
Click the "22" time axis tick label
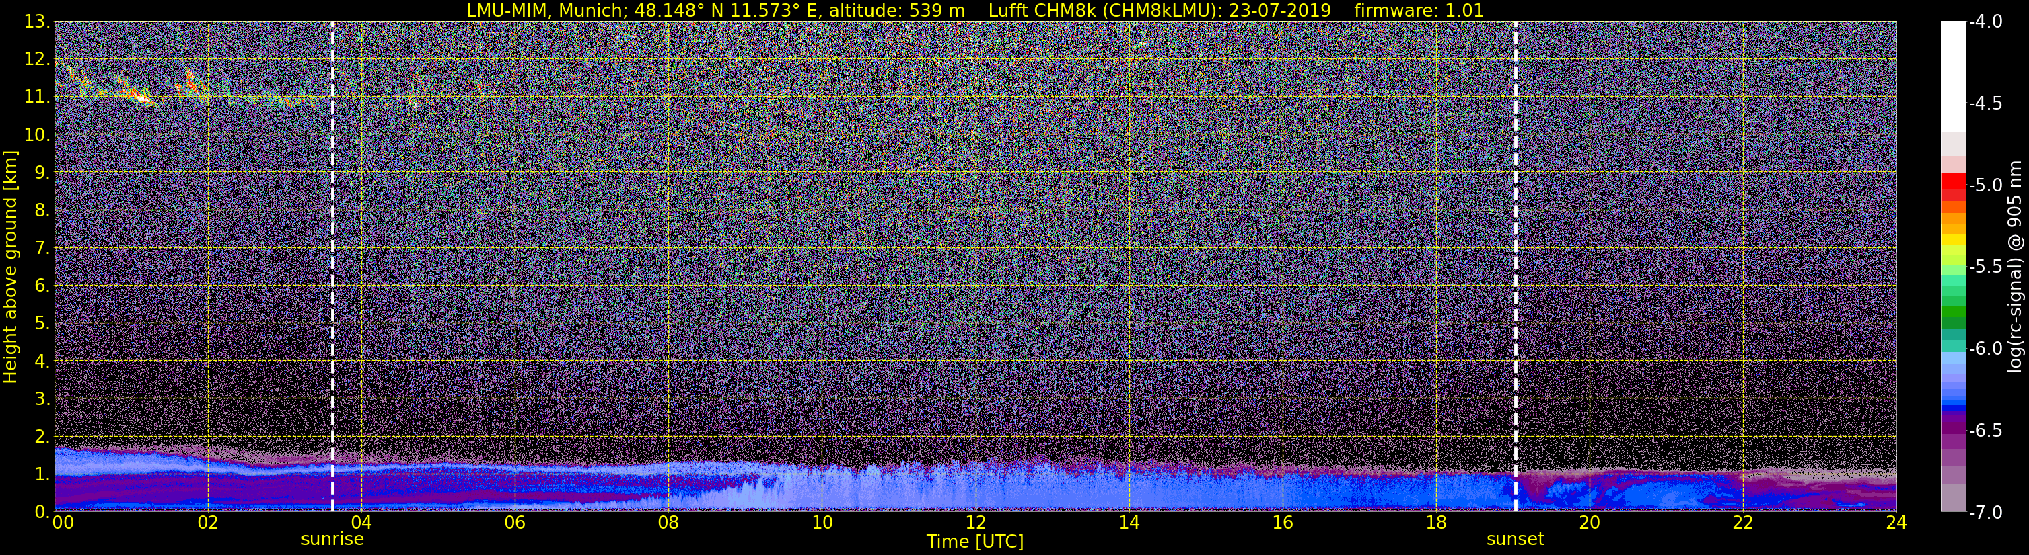[x=1743, y=523]
